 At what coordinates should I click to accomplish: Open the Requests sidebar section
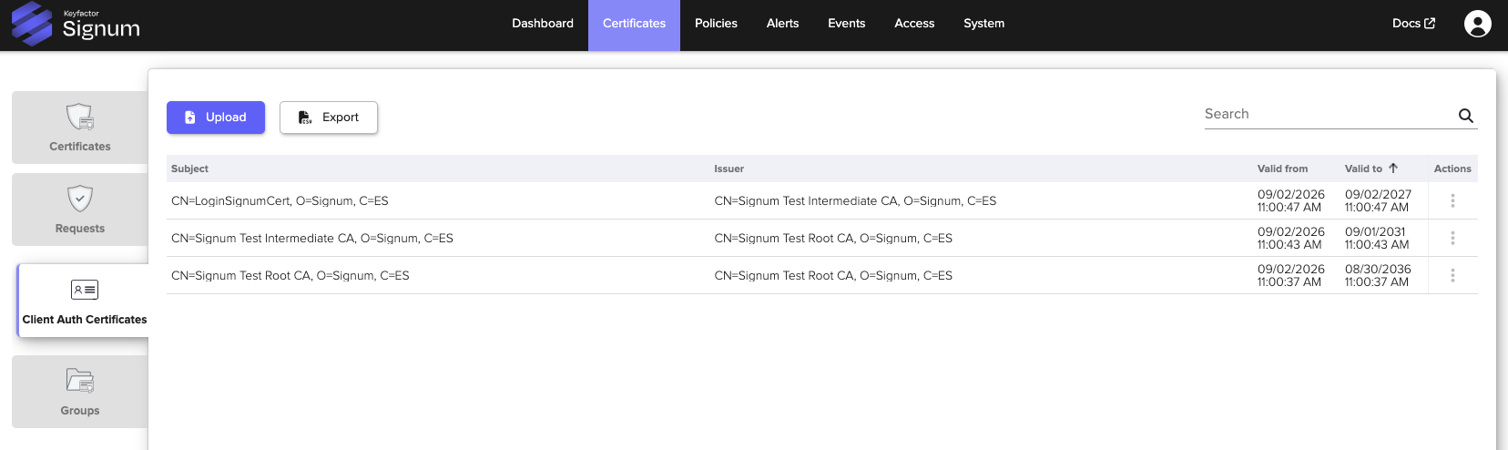coord(80,210)
